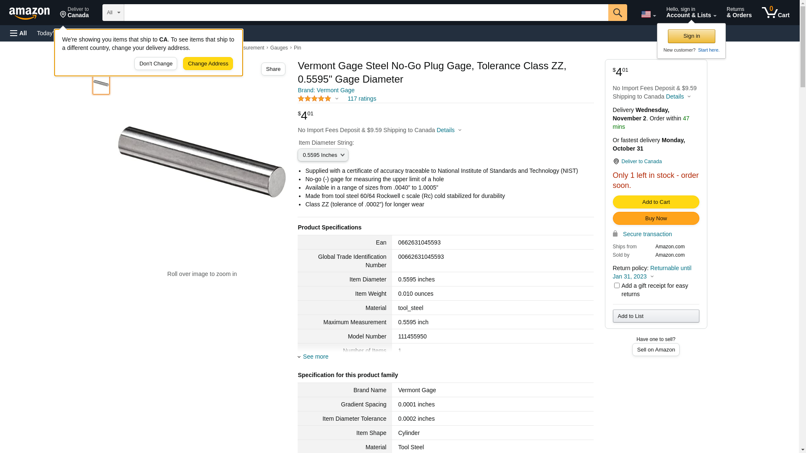The image size is (806, 453).
Task: Open the All hamburger menu
Action: (x=18, y=33)
